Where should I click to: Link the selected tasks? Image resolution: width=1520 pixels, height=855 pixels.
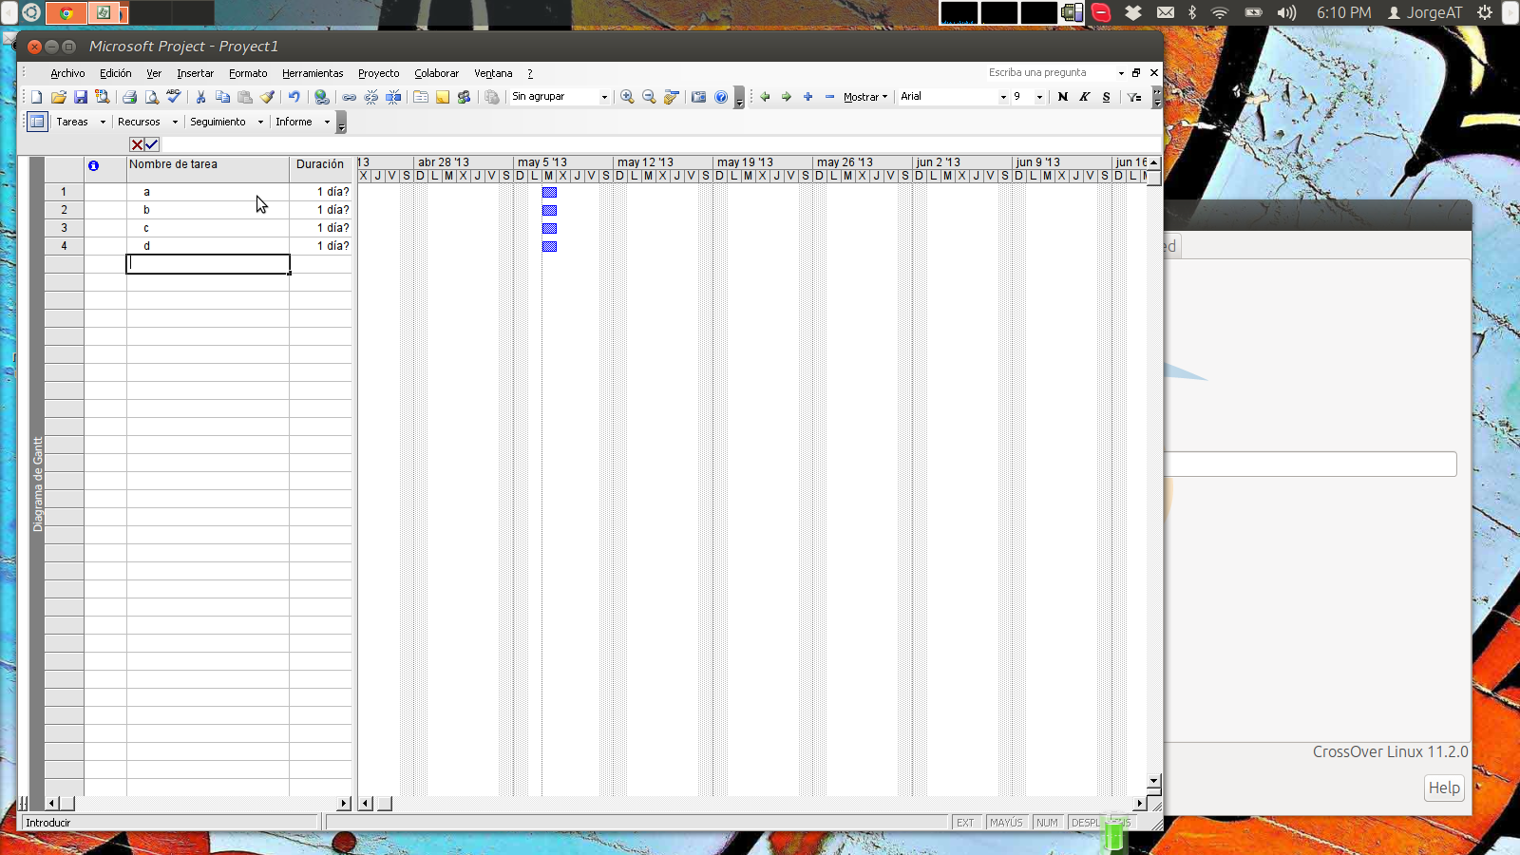[x=350, y=96]
